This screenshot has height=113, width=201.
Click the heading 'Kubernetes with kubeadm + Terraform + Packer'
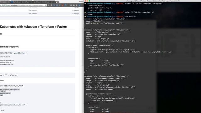click(x=34, y=27)
